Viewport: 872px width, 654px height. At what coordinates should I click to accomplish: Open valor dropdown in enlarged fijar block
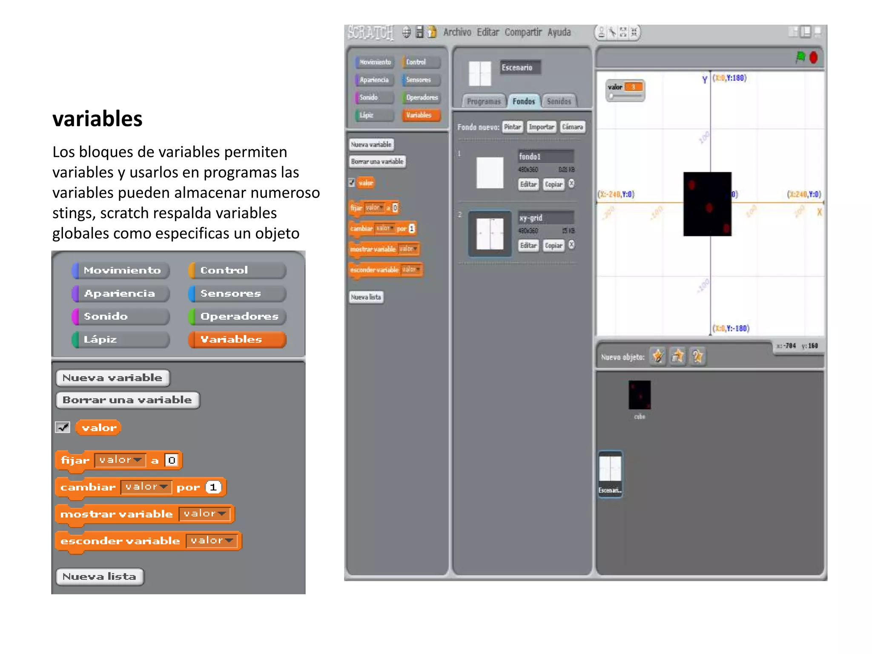[x=137, y=460]
